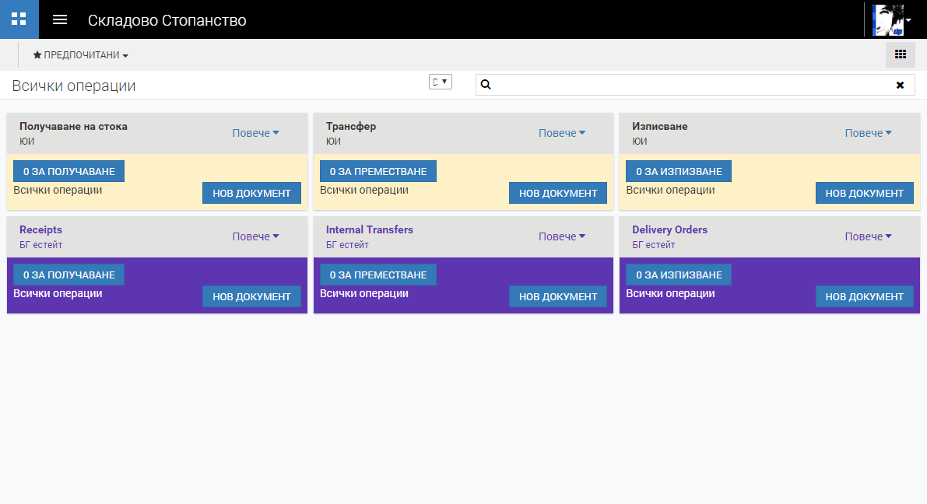Screen dimensions: 927x504
Task: Open the small filter dropdown beside search
Action: pyautogui.click(x=440, y=82)
